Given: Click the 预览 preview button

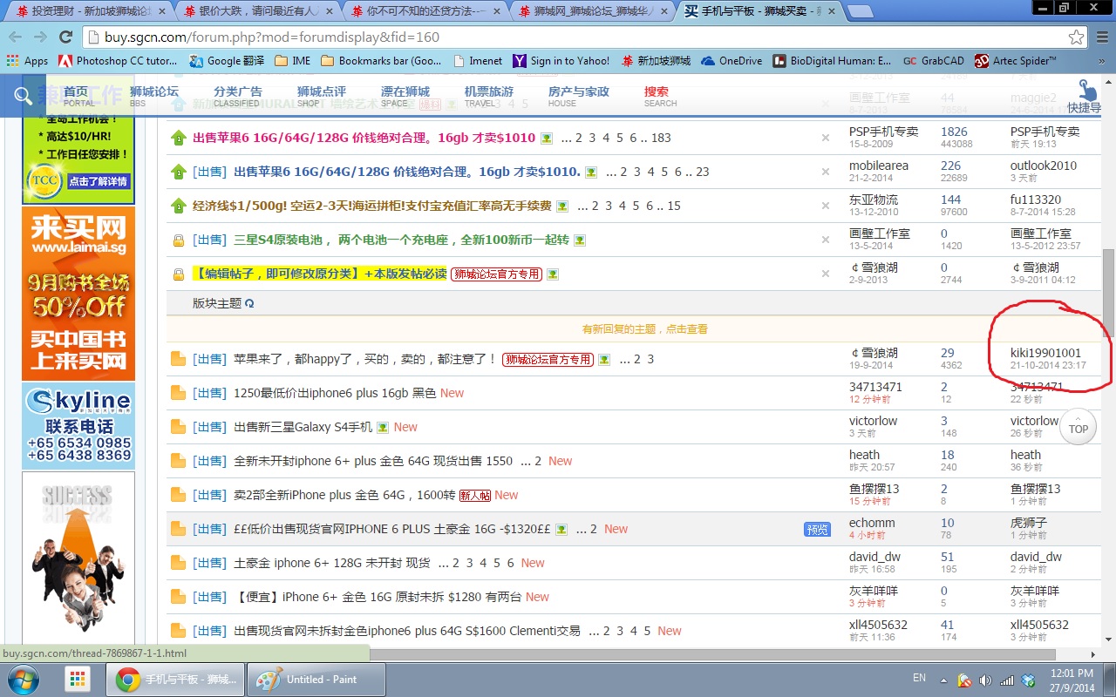Looking at the screenshot, I should [817, 529].
